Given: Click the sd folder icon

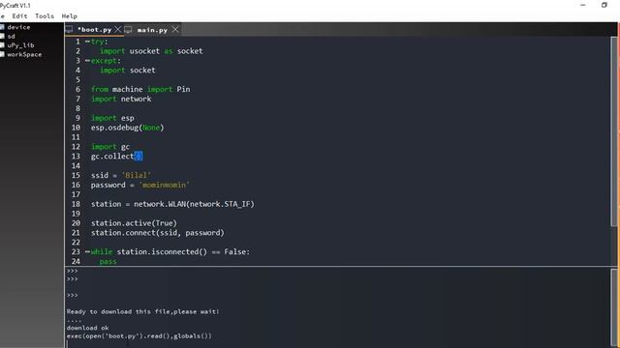Looking at the screenshot, I should [2, 37].
